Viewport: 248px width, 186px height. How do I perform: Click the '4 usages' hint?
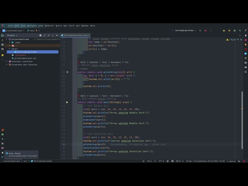(83, 69)
